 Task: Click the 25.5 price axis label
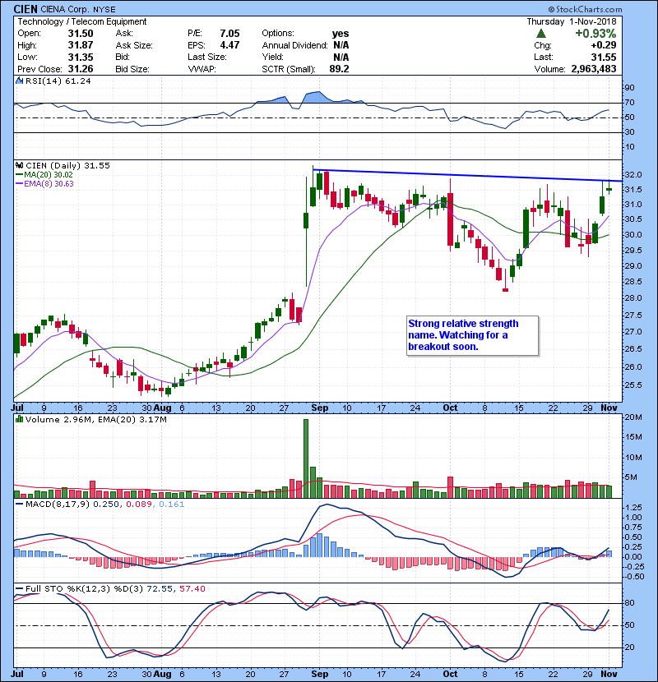click(x=633, y=385)
